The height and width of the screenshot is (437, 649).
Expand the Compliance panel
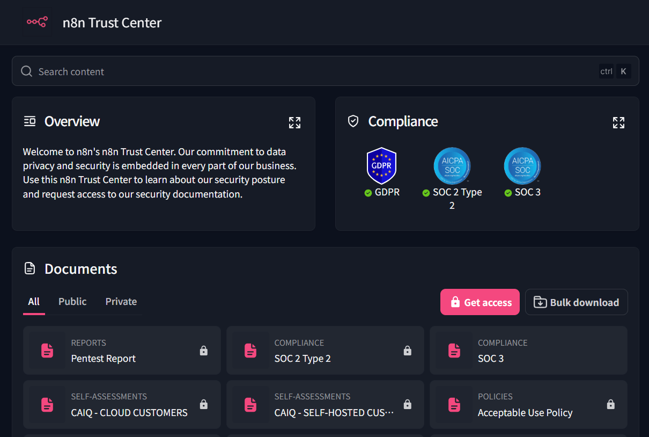click(618, 122)
